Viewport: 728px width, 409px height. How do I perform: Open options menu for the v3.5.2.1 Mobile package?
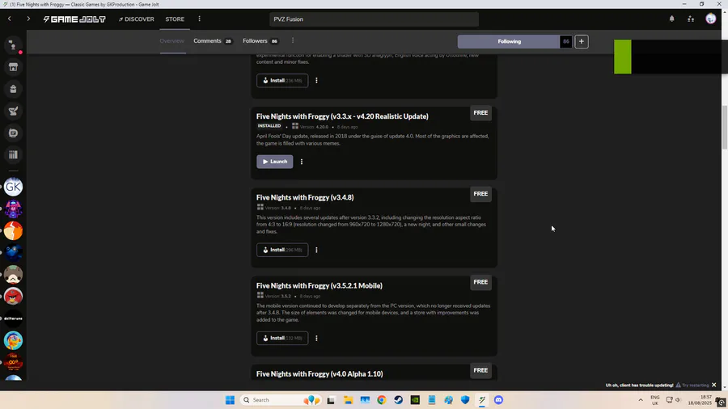tap(316, 338)
